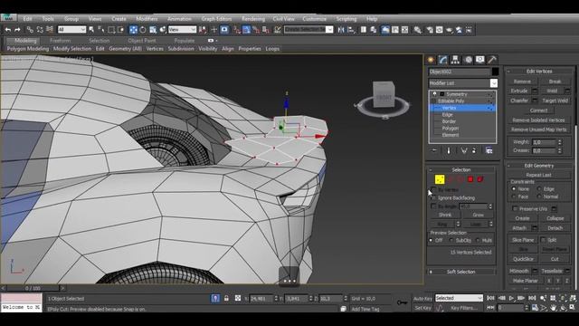The width and height of the screenshot is (579, 326).
Task: Switch to the Utilities hammer panel
Action: [492, 60]
